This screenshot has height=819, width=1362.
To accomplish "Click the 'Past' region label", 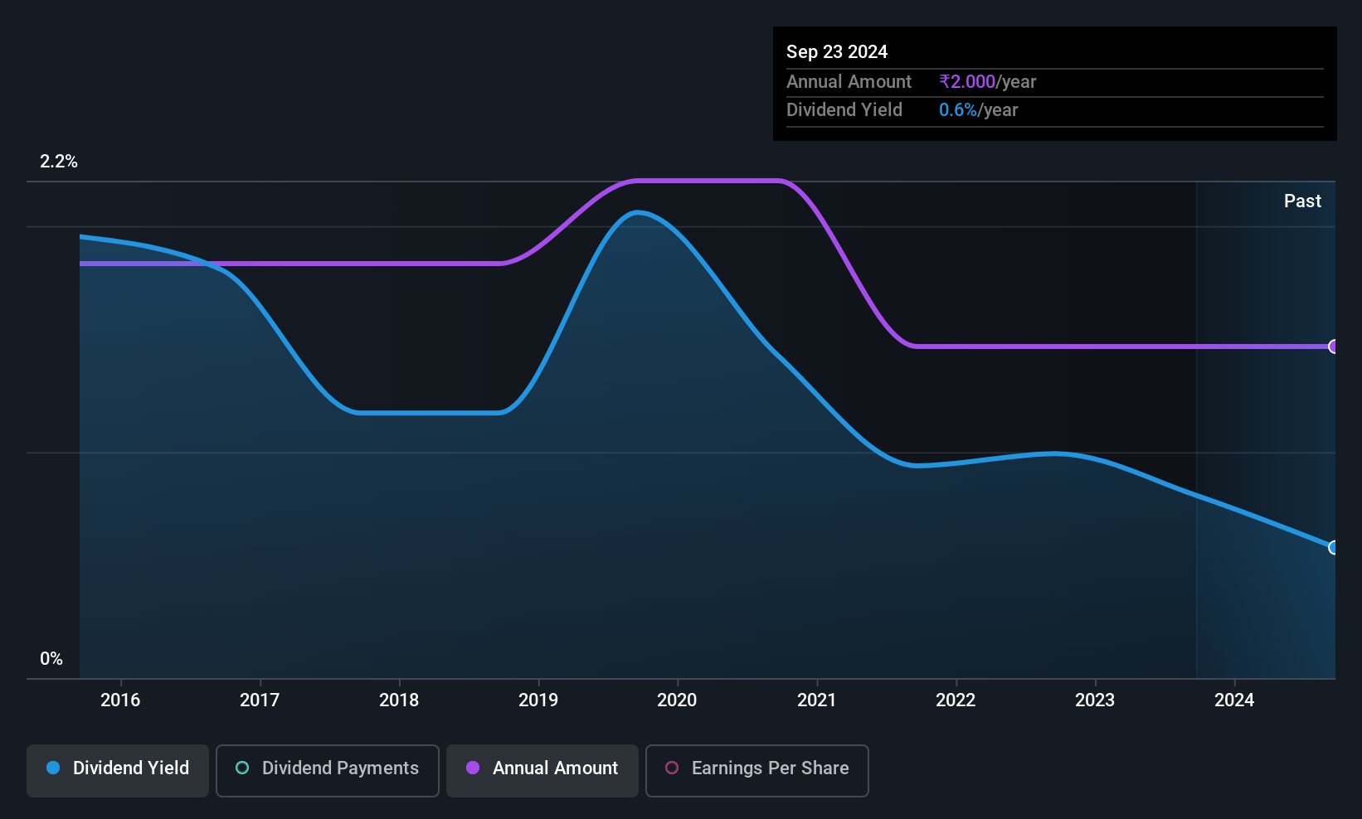I will tap(1302, 201).
